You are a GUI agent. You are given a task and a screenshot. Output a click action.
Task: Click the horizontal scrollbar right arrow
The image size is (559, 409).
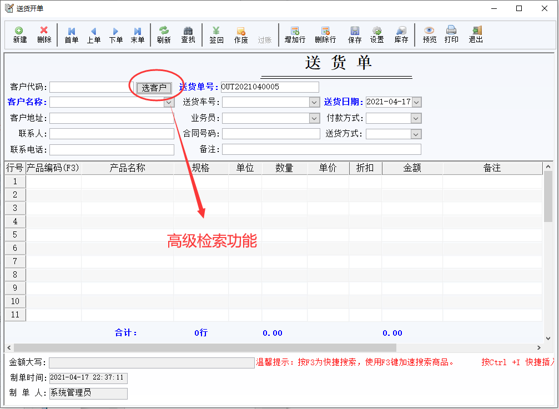[x=538, y=347]
